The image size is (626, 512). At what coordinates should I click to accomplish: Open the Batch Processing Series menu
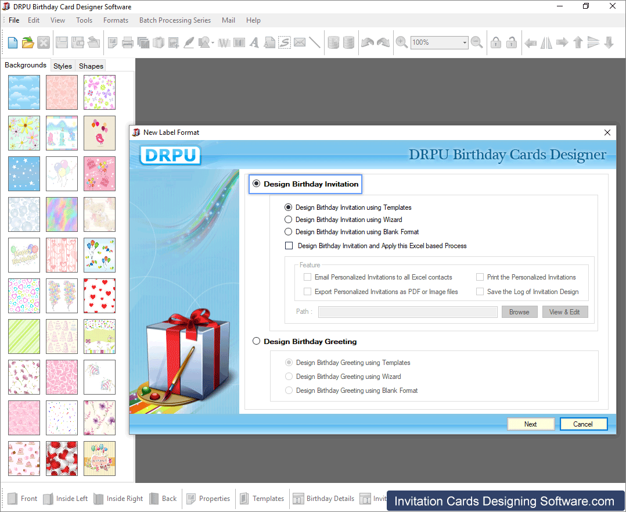point(175,20)
